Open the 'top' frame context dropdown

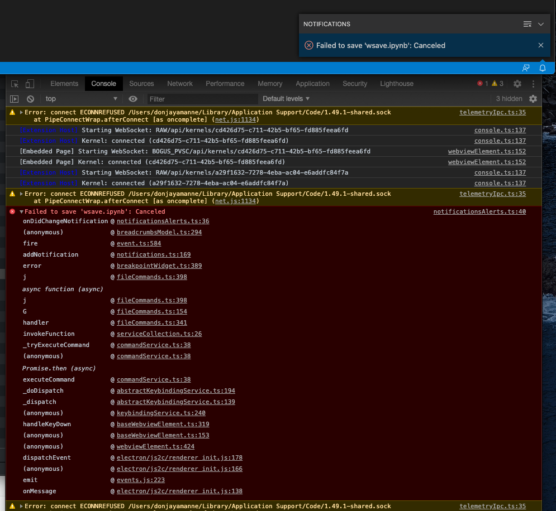[81, 99]
